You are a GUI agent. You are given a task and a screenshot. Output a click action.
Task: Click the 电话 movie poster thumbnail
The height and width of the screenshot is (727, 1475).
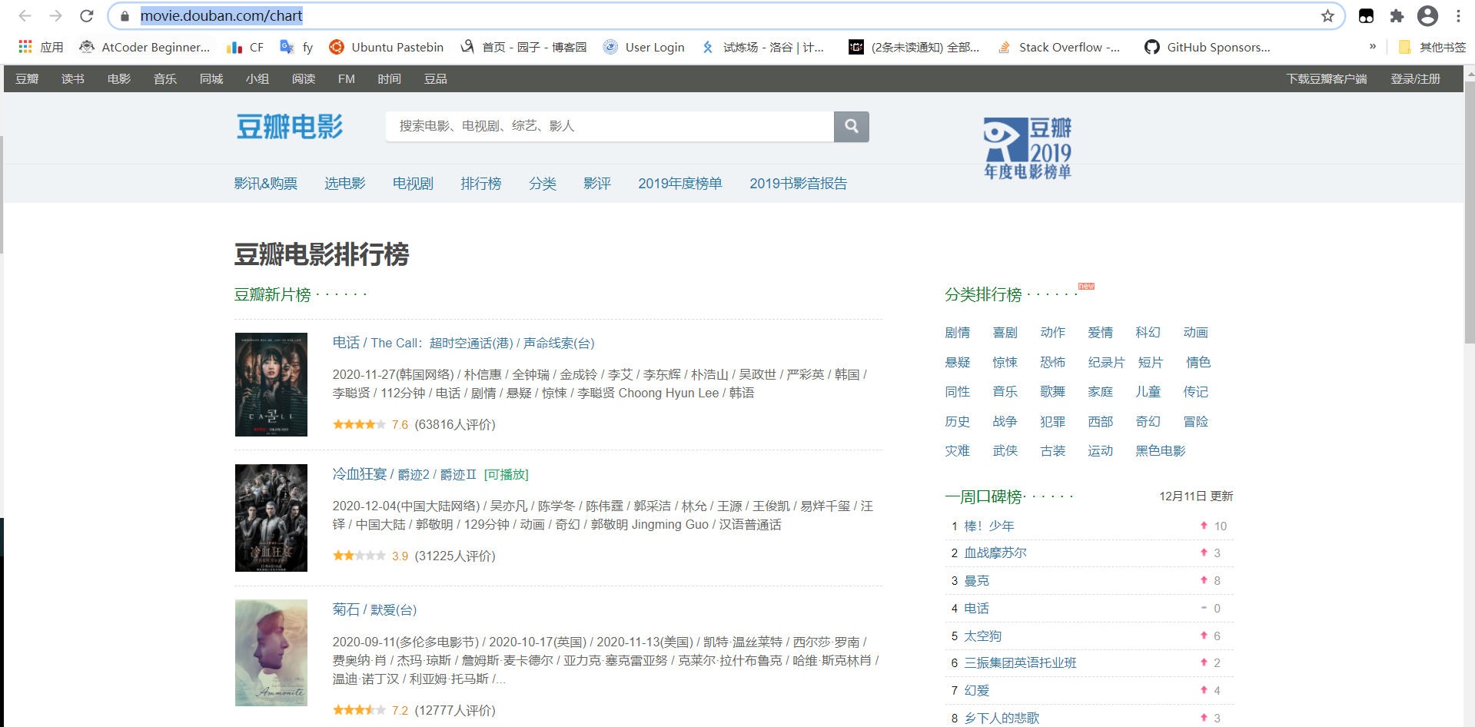[x=271, y=384]
